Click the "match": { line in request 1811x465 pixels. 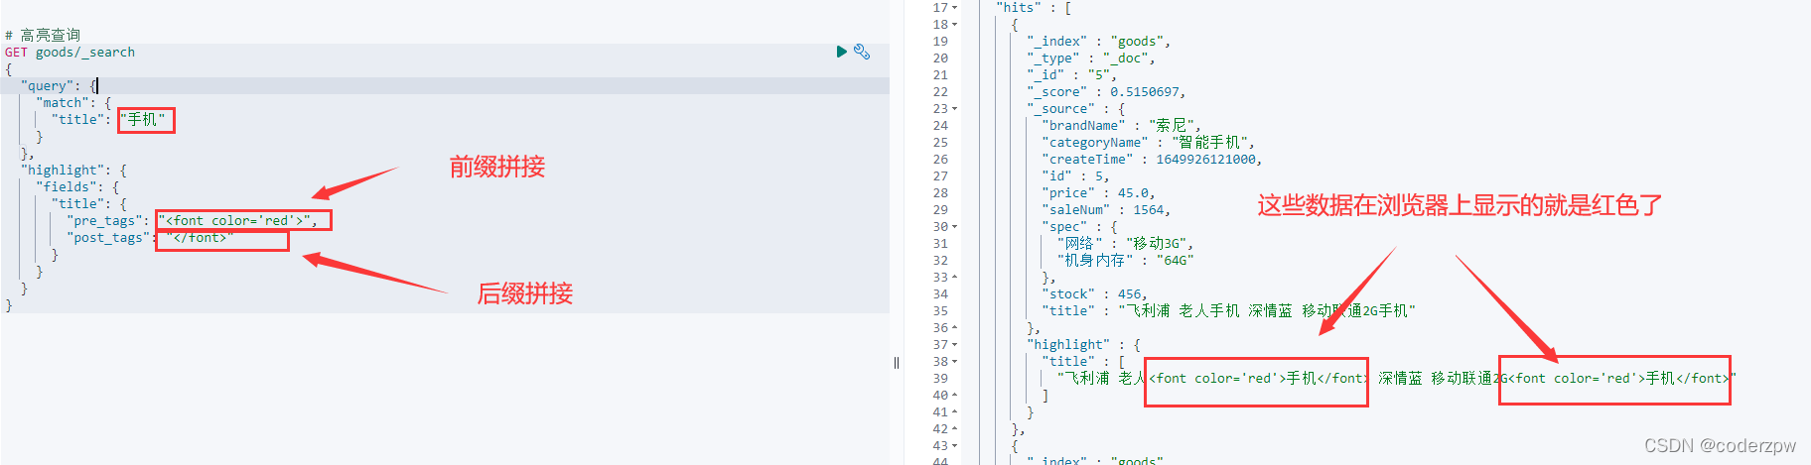pos(73,103)
